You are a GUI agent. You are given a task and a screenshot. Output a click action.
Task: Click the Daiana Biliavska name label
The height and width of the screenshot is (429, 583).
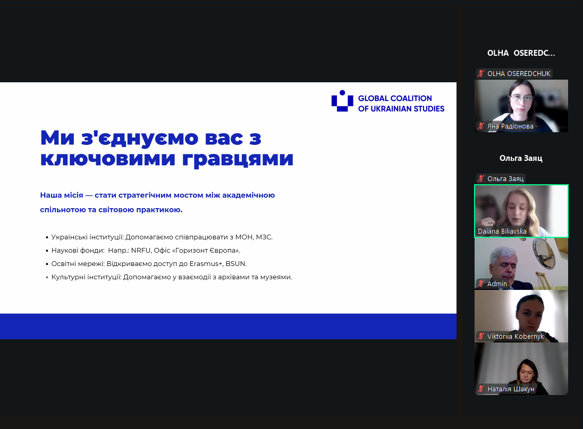click(502, 232)
